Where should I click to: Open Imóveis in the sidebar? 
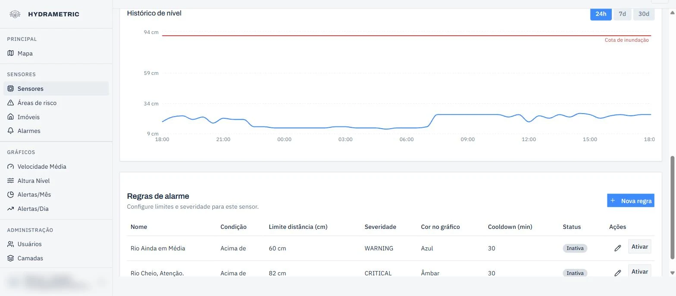point(56,117)
